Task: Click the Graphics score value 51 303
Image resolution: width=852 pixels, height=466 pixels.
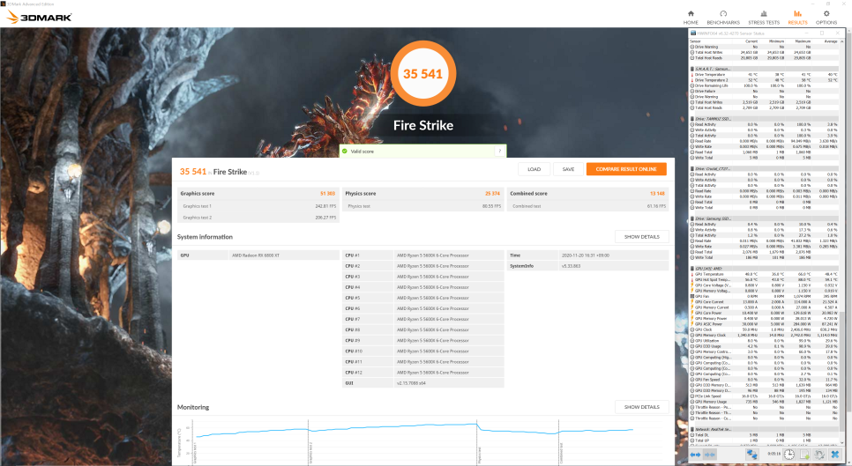Action: coord(327,194)
